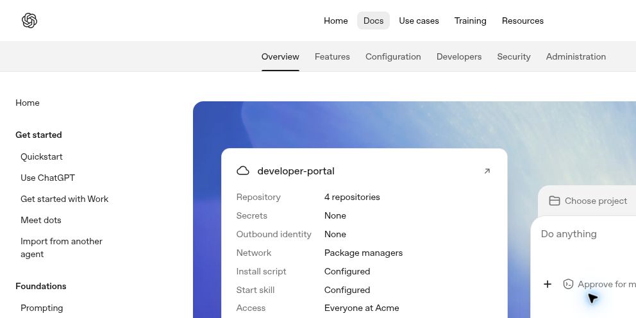636x318 pixels.
Task: Click the Package managers network value
Action: coord(364,253)
